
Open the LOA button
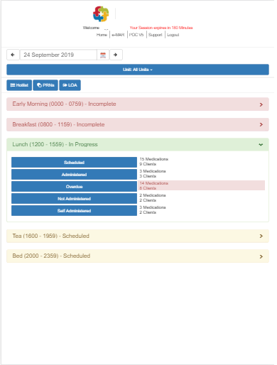(x=70, y=85)
